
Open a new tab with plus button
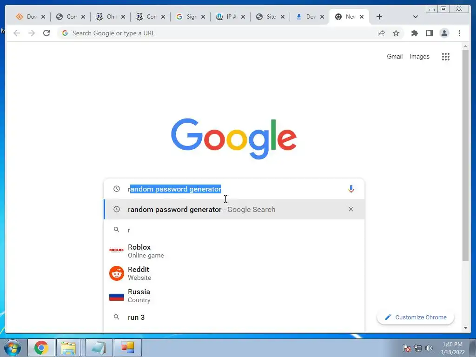point(379,17)
